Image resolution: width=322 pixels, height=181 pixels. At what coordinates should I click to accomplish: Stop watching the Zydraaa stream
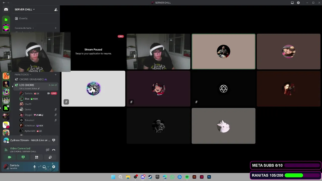click(x=54, y=140)
